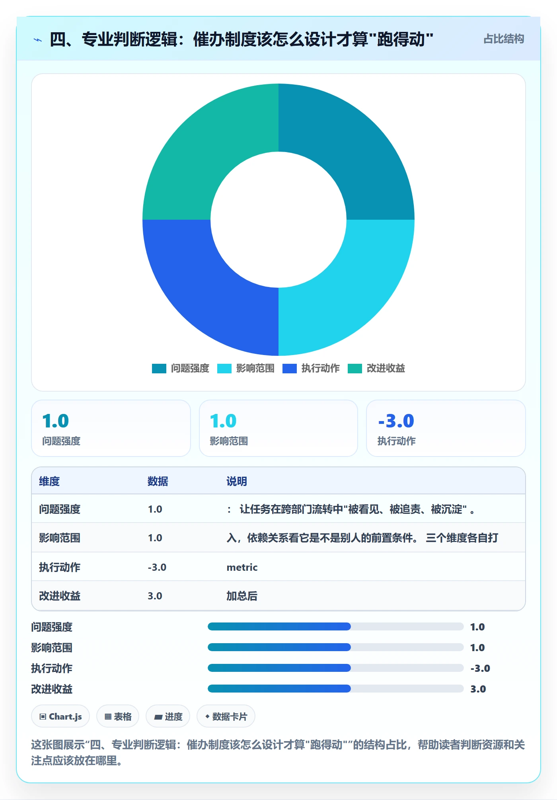The width and height of the screenshot is (557, 800).
Task: Select the 改进收益 cell in the table
Action: (60, 596)
